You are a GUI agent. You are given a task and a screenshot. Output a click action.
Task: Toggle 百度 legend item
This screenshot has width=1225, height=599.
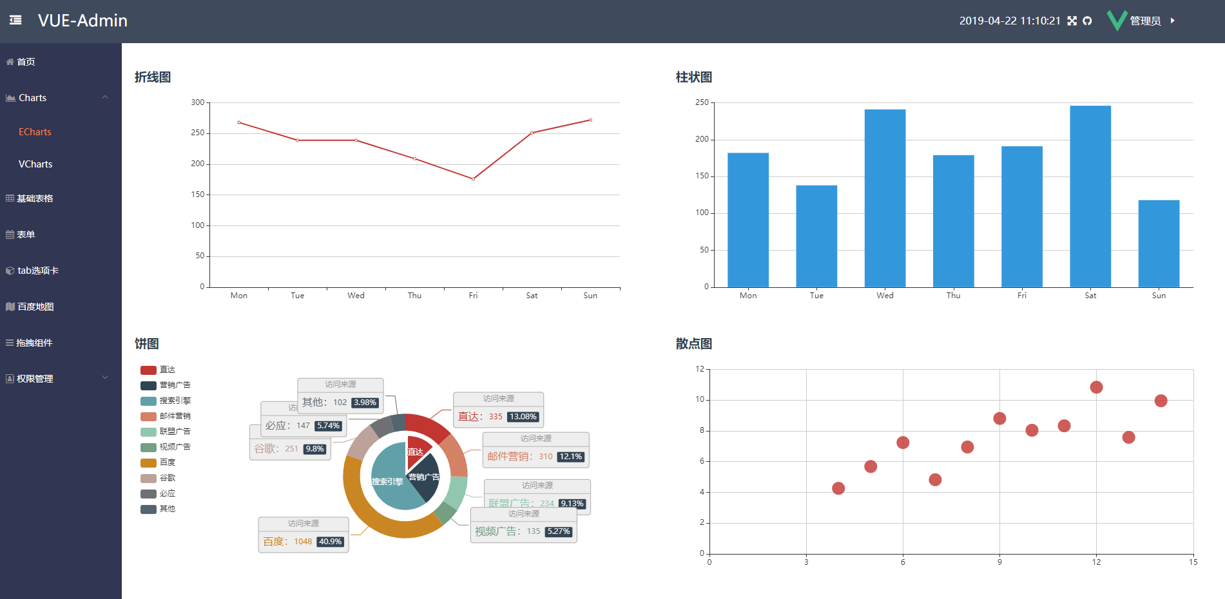pyautogui.click(x=158, y=462)
